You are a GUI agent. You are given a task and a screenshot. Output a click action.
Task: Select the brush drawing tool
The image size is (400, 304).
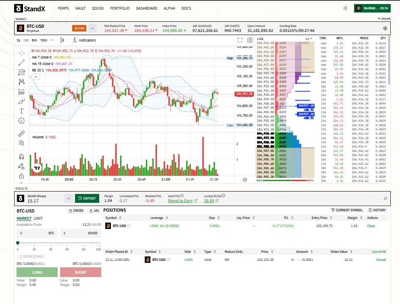click(21, 102)
